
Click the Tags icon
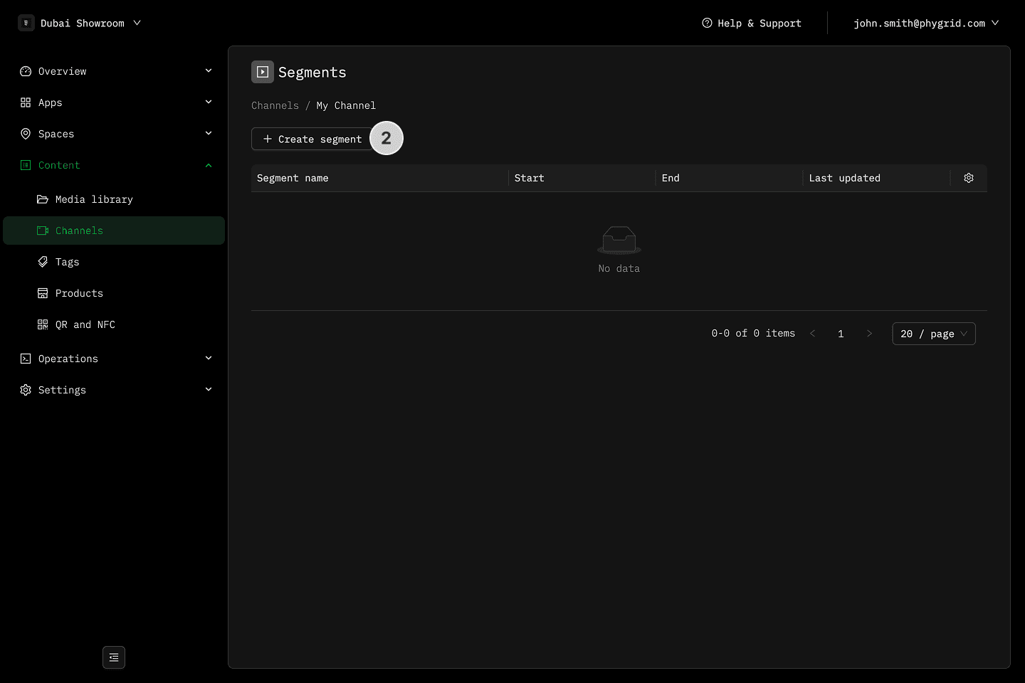coord(43,262)
